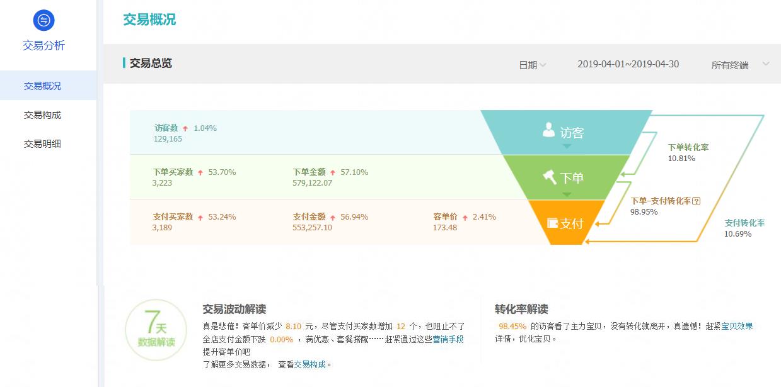Click the 访客 funnel segment
This screenshot has width=781, height=387.
(x=566, y=132)
